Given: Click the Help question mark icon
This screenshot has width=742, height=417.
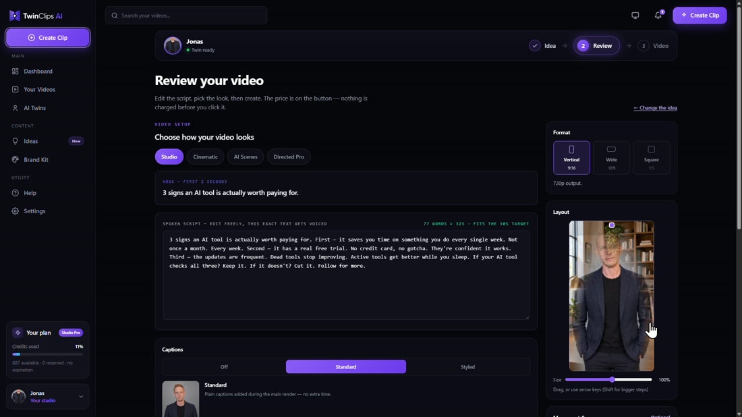Looking at the screenshot, I should pos(15,193).
